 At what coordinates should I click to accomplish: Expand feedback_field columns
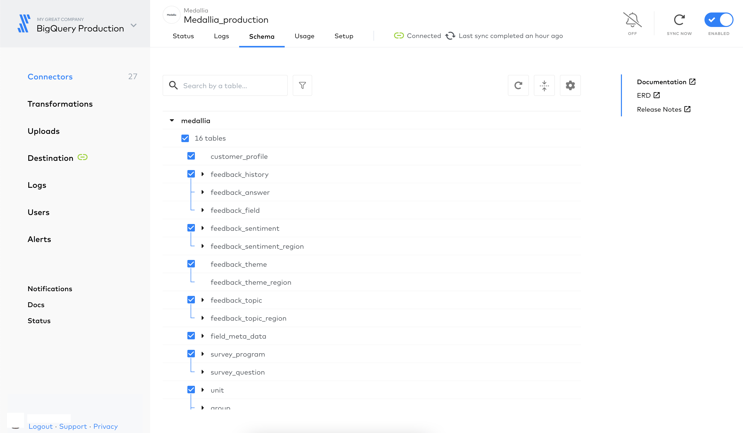tap(203, 210)
